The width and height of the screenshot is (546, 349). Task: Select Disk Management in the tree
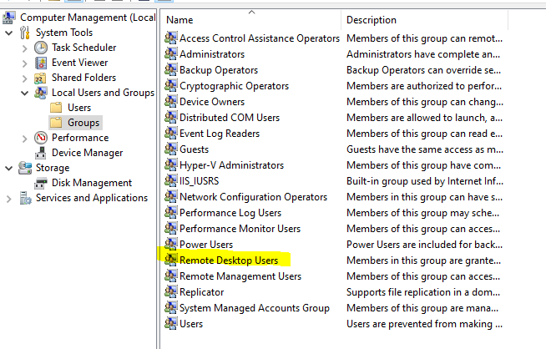92,183
